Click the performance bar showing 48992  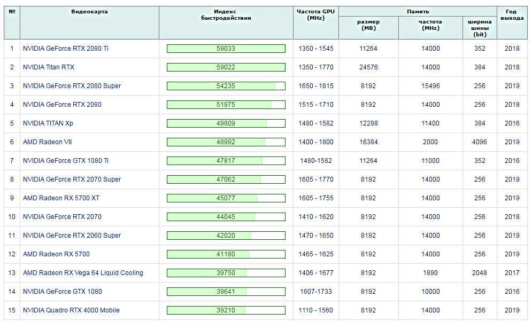coord(226,142)
